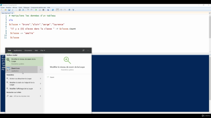Click Ouvrir in the preview pane
The image size is (211, 118).
[52, 77]
